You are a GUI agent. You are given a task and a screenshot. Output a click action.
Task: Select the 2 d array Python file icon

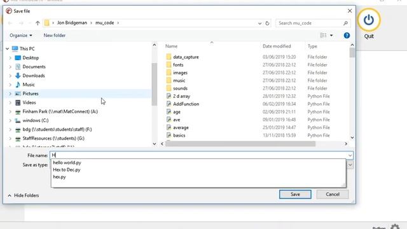[169, 96]
